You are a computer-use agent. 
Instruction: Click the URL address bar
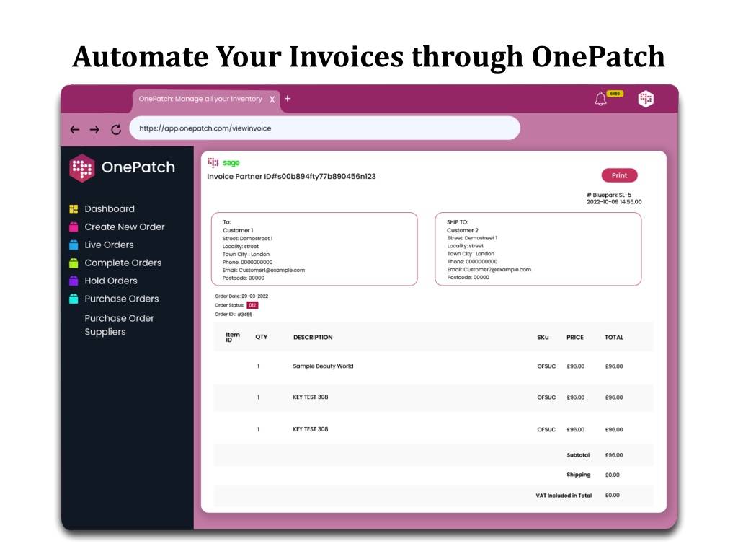click(x=325, y=128)
